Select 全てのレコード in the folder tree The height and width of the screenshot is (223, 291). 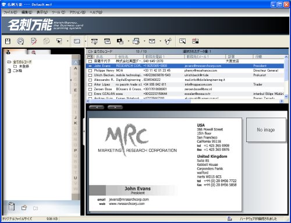pos(22,62)
